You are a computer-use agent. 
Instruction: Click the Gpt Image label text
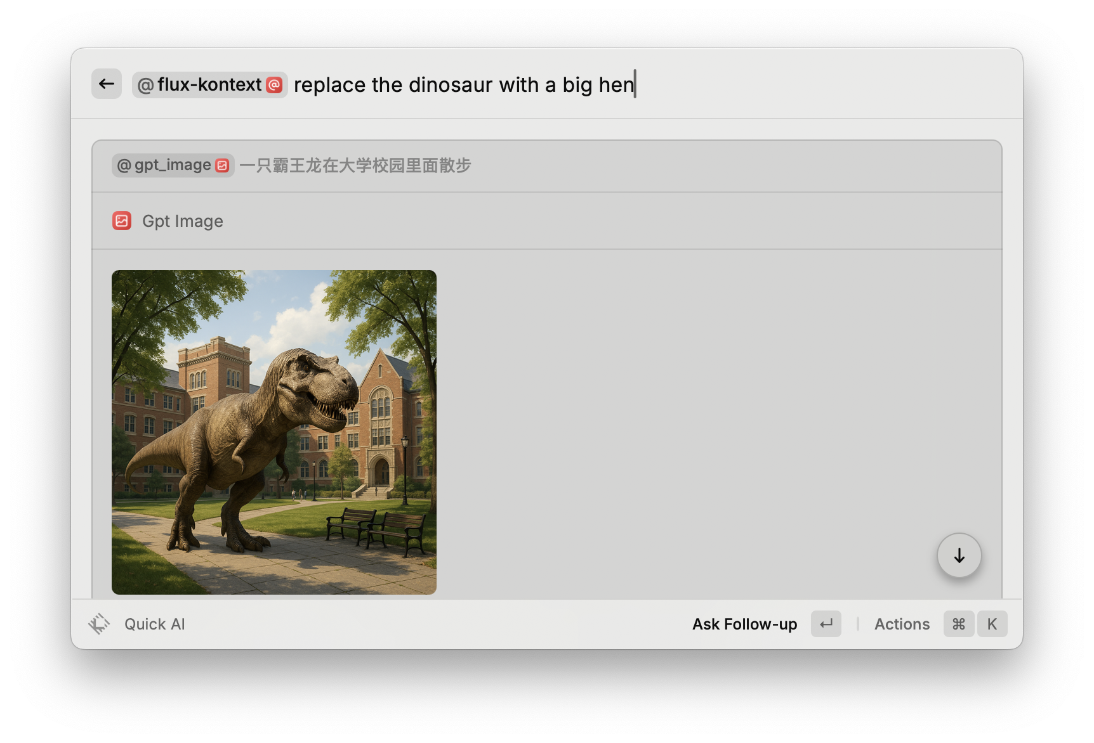tap(183, 221)
